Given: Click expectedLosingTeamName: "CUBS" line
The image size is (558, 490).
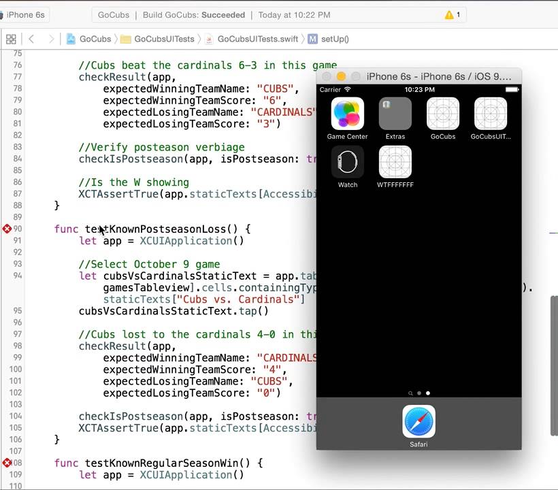Looking at the screenshot, I should [x=198, y=381].
